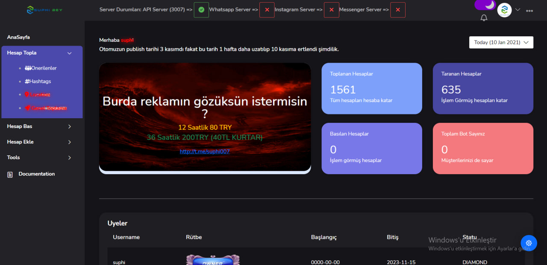Click the suphi username cell
547x265 pixels.
click(119, 262)
